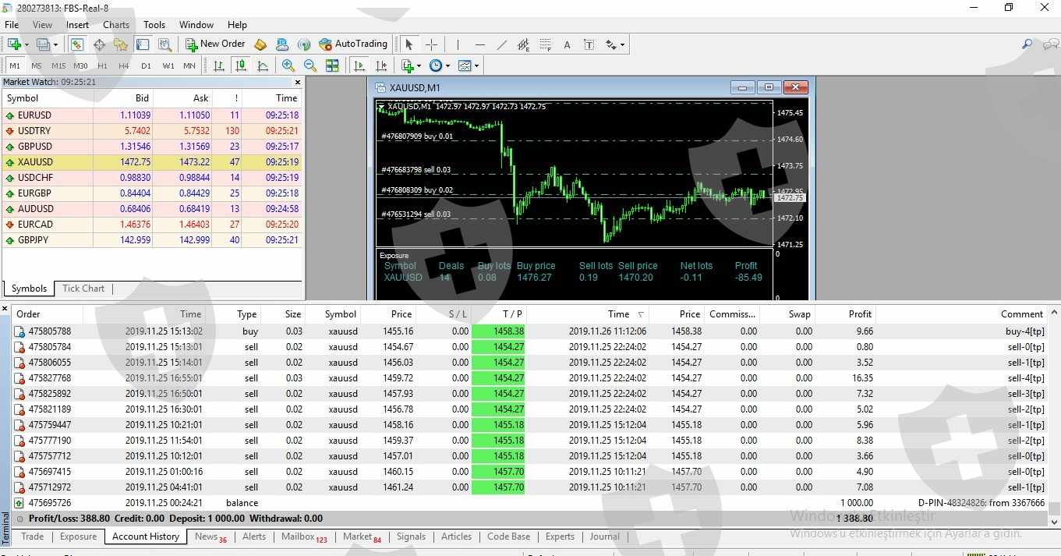1061x556 pixels.
Task: Select the Crosshair cursor tool
Action: (431, 44)
